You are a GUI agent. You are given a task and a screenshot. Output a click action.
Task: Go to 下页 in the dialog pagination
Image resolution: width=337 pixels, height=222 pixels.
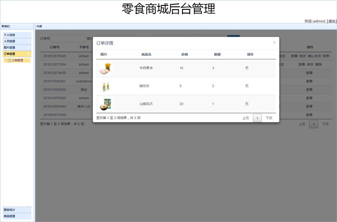pos(269,118)
